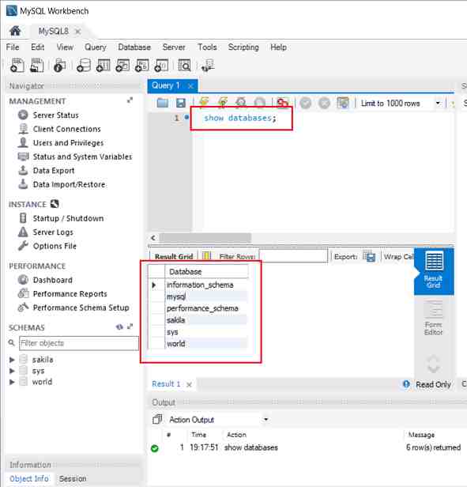Rollback transaction cancel icon
Image resolution: width=467 pixels, height=487 pixels.
325,103
